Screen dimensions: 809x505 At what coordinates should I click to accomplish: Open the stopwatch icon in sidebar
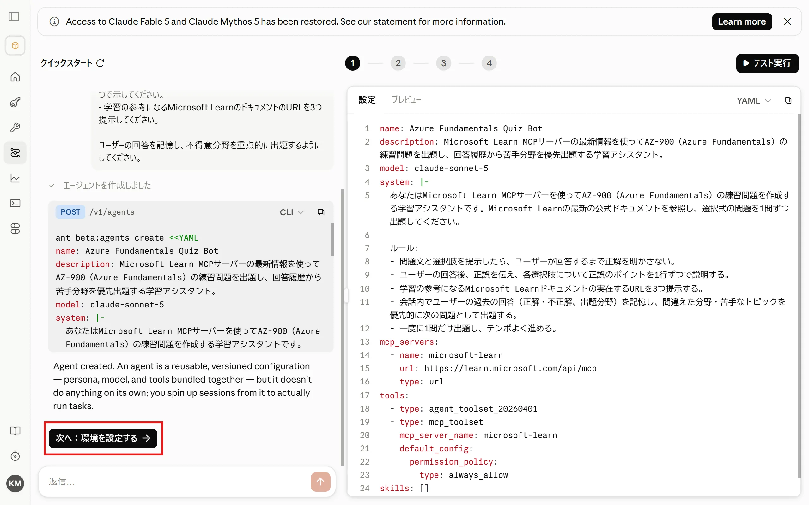(15, 456)
